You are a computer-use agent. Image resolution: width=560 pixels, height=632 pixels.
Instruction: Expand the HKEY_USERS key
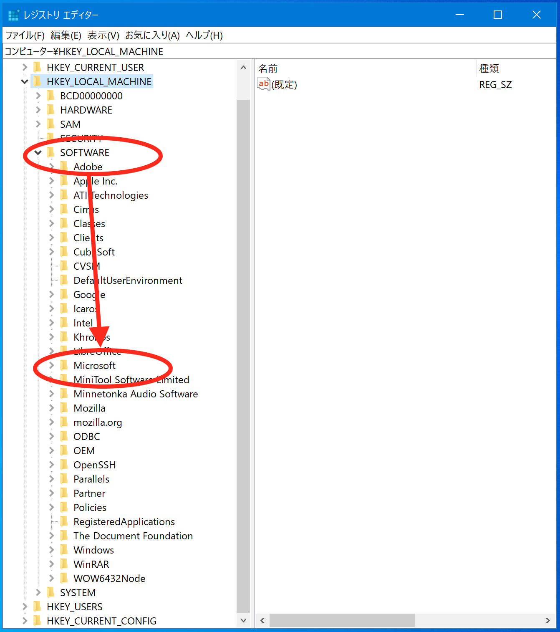25,607
